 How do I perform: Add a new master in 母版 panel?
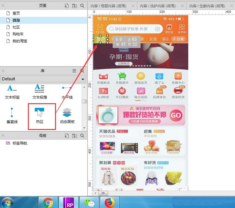click(67, 136)
